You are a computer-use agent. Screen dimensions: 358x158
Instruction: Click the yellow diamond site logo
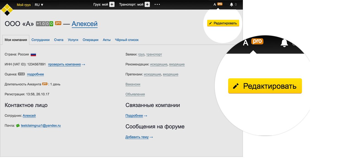point(7,9)
